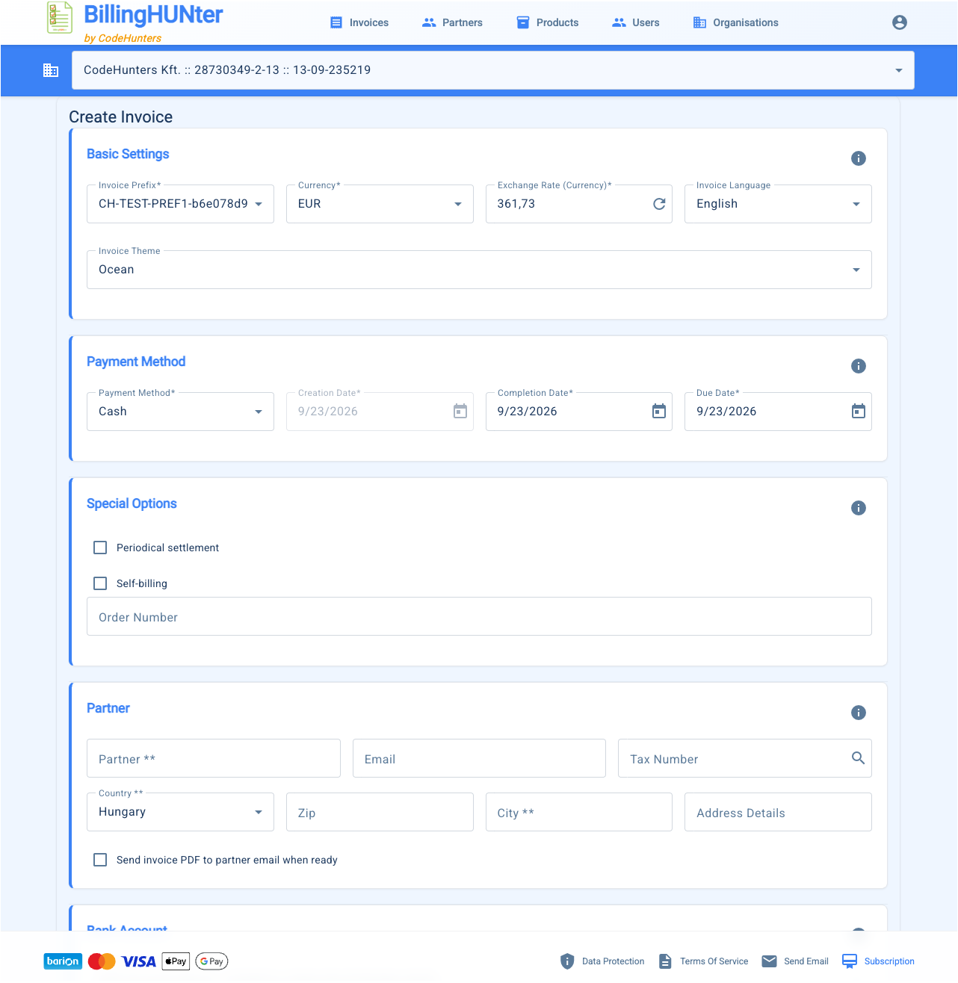Open the Invoice Language dropdown
This screenshot has width=958, height=983.
point(778,204)
